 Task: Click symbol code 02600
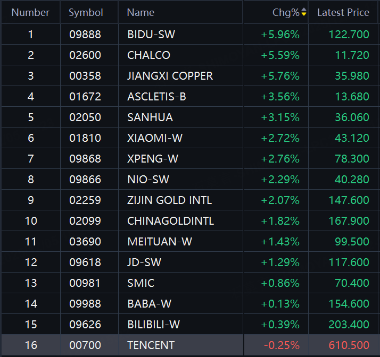85,55
